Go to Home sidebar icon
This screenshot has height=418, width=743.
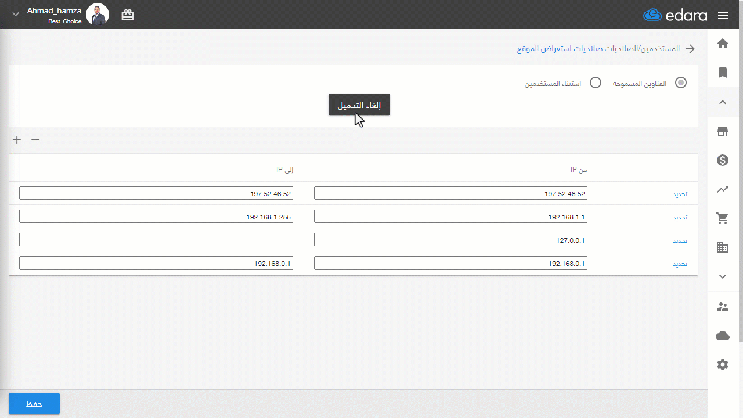(723, 44)
